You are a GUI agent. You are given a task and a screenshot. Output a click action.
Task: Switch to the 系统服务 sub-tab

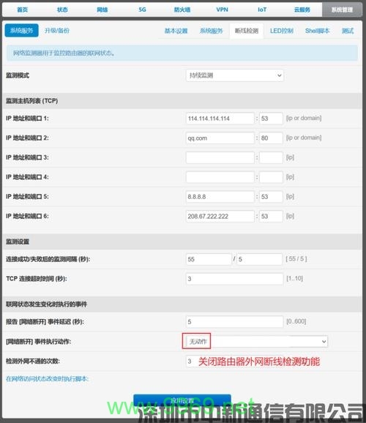pyautogui.click(x=211, y=31)
